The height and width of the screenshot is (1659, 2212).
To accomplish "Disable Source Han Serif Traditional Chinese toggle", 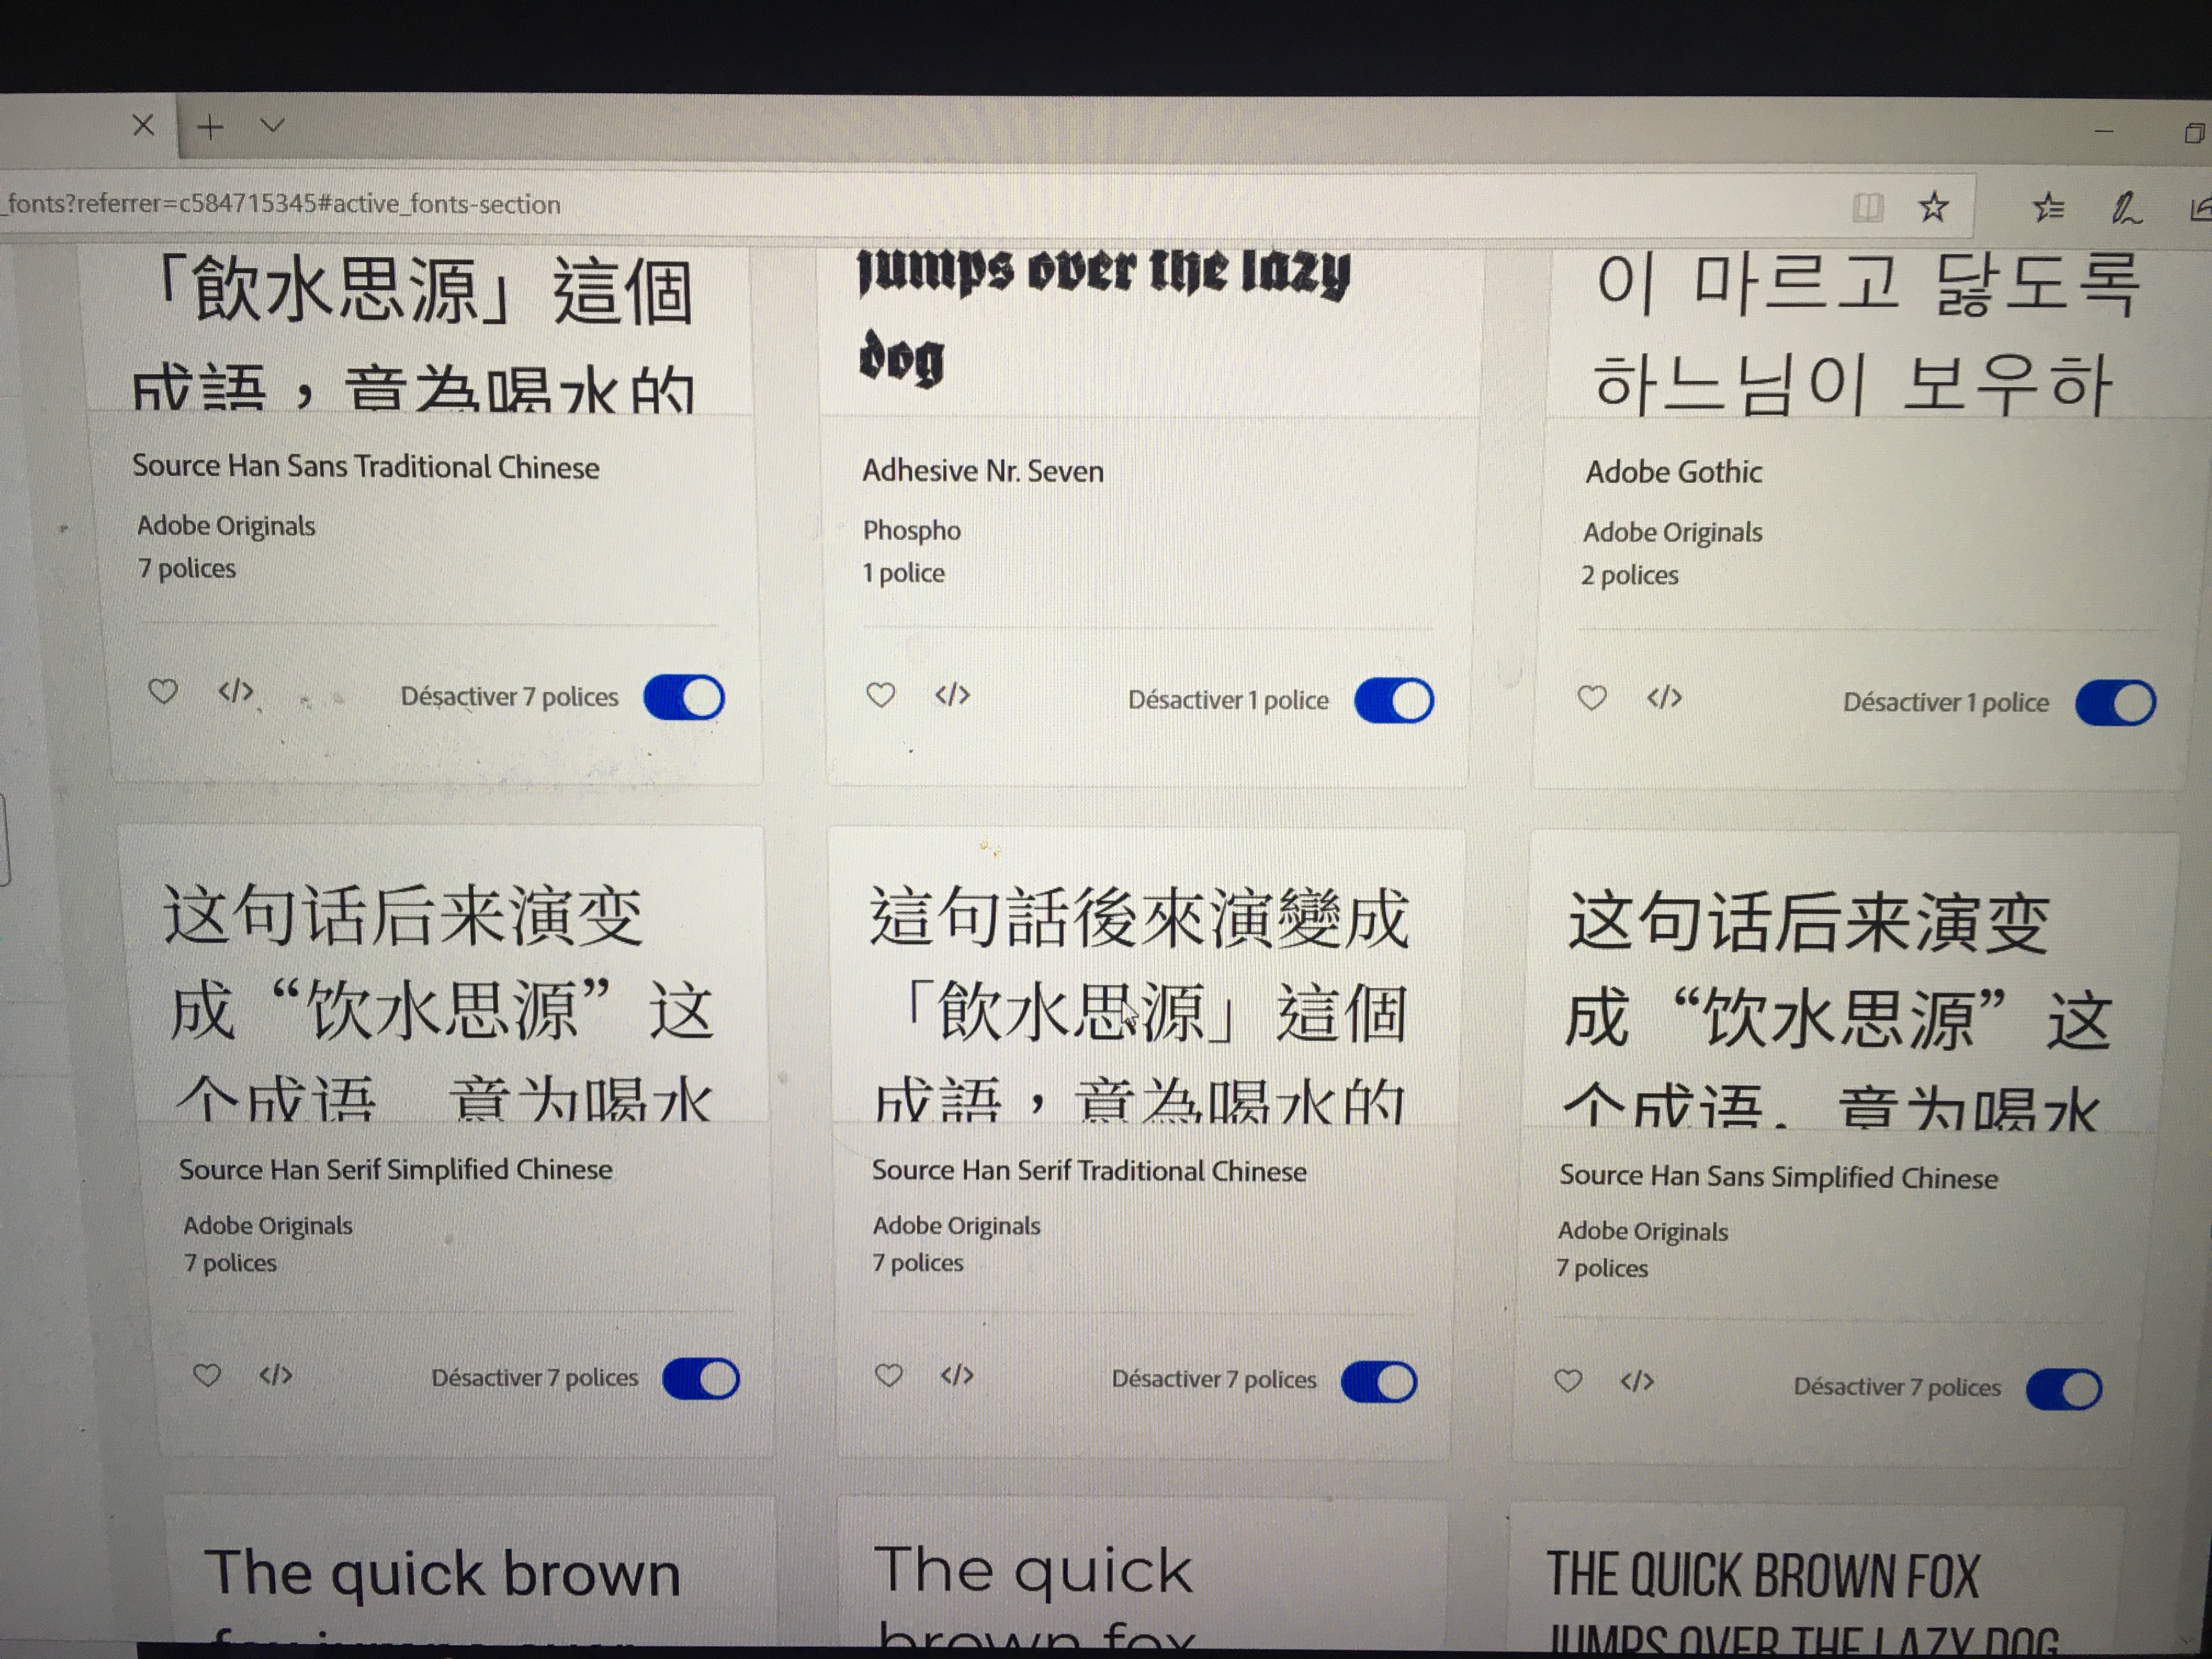I will [x=1379, y=1382].
